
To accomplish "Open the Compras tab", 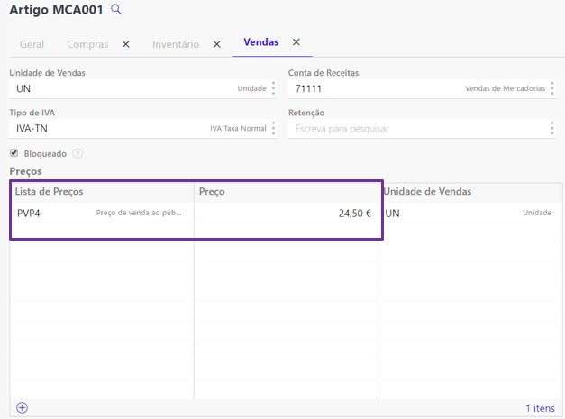I will [x=87, y=44].
